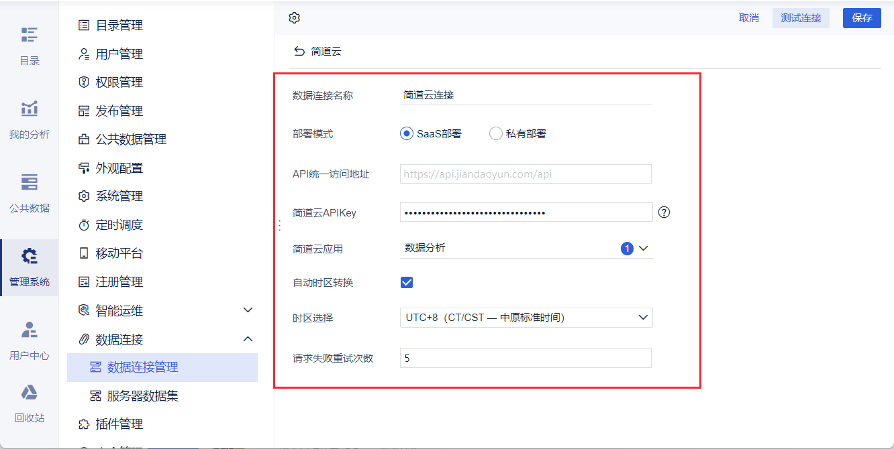Open the 目录 sidebar icon
894x449 pixels.
click(x=29, y=34)
